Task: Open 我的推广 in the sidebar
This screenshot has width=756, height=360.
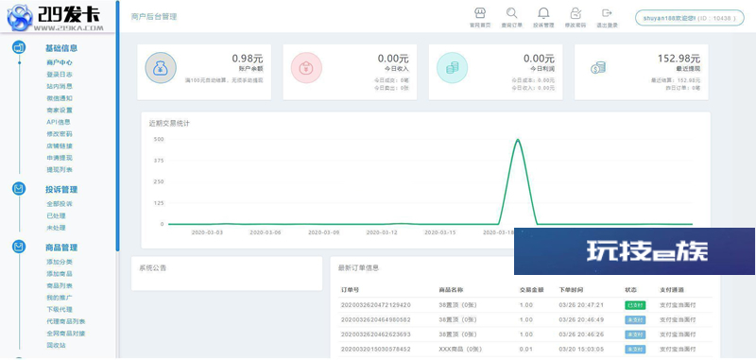Action: (60, 298)
